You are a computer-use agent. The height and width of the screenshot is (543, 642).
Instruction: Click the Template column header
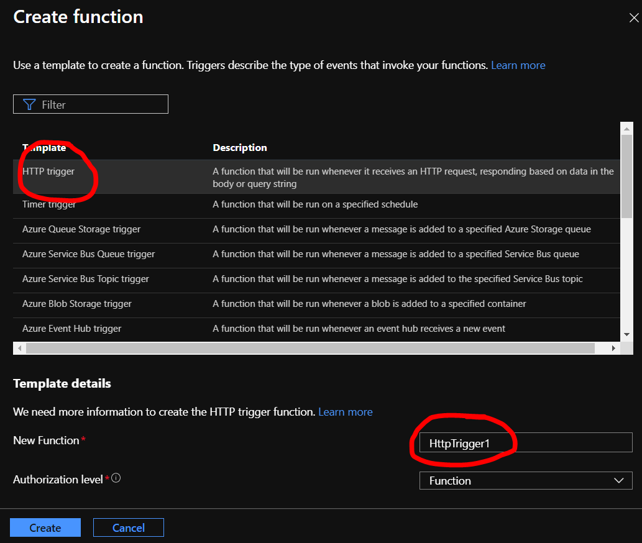tap(44, 148)
